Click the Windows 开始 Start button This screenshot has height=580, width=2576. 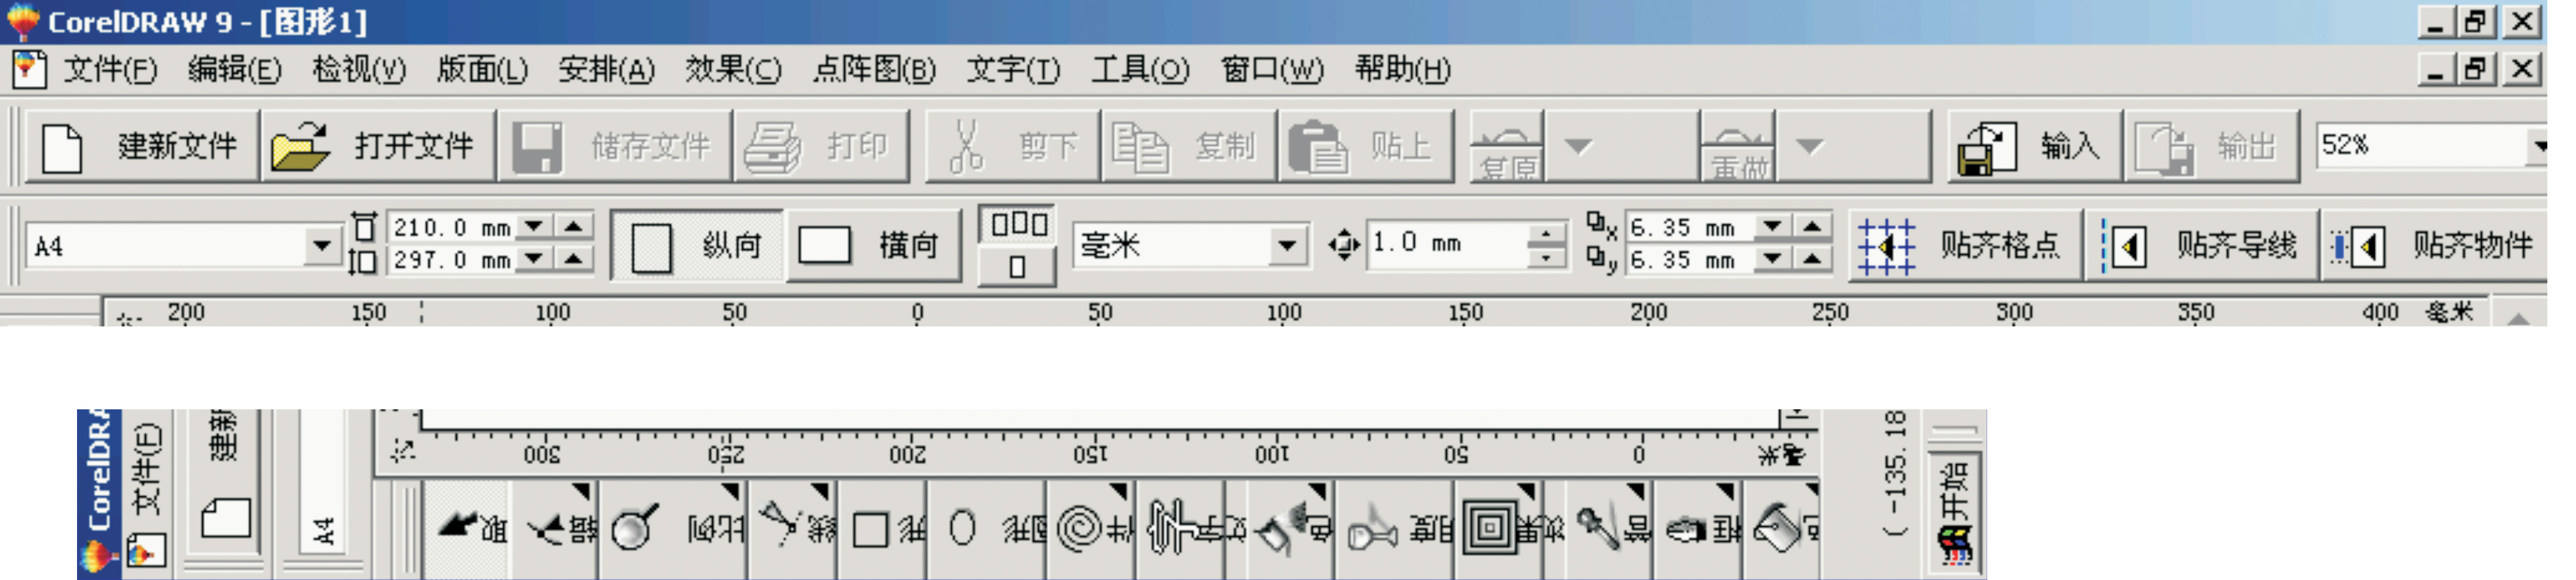[x=1955, y=514]
